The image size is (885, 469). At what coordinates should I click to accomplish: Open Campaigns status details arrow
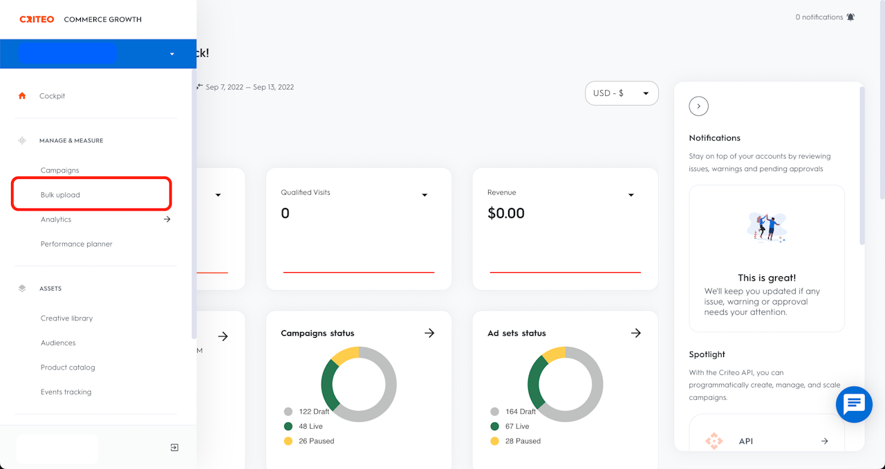pyautogui.click(x=429, y=333)
